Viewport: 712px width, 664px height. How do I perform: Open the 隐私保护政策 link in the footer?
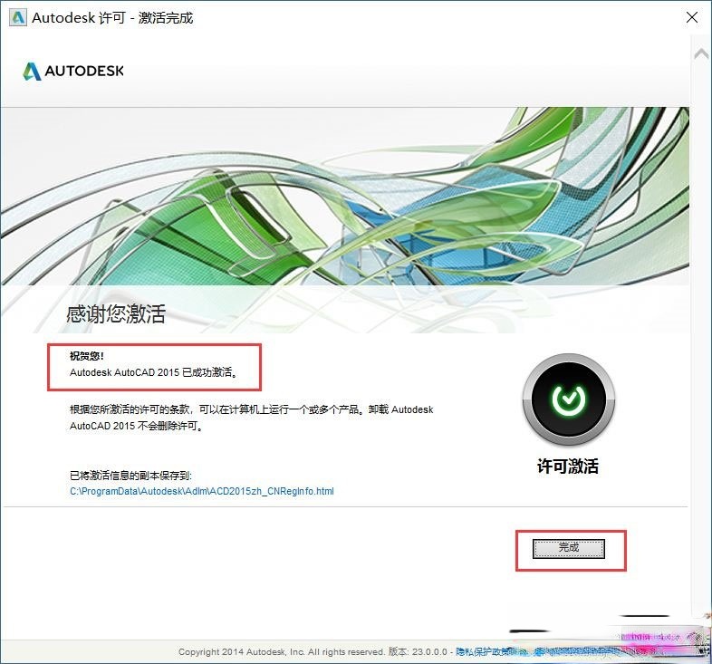485,651
